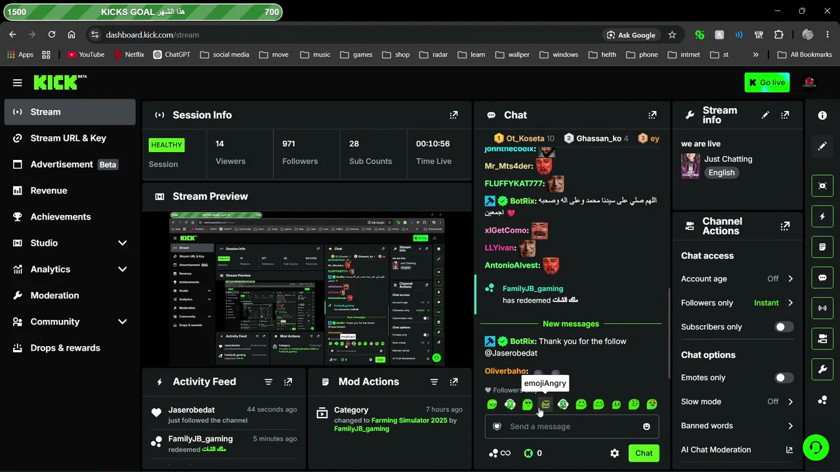
Task: Click Ask Google in address bar
Action: [x=631, y=35]
